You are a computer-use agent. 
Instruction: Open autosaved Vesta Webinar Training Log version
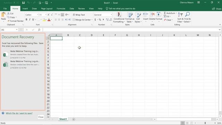[x=23, y=55]
